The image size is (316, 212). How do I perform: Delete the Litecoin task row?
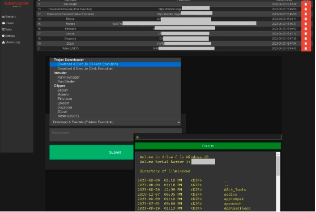point(306,33)
